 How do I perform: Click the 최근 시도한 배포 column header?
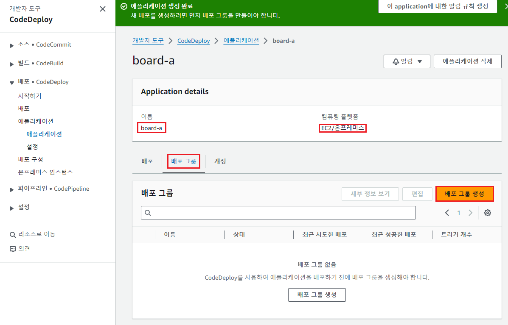(x=325, y=234)
